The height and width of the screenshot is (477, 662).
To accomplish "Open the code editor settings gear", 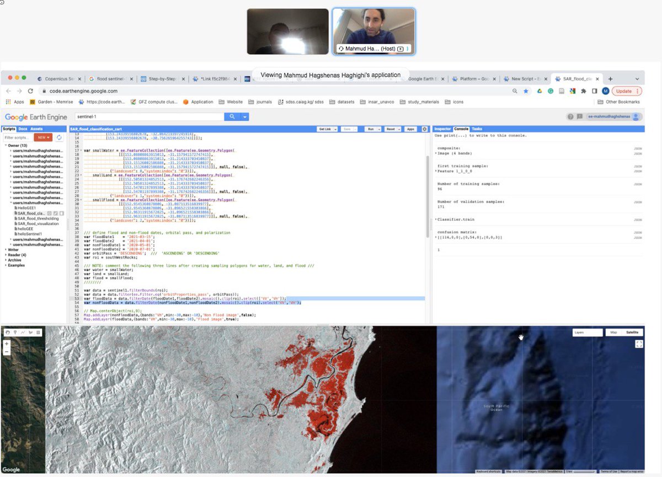I will click(424, 128).
